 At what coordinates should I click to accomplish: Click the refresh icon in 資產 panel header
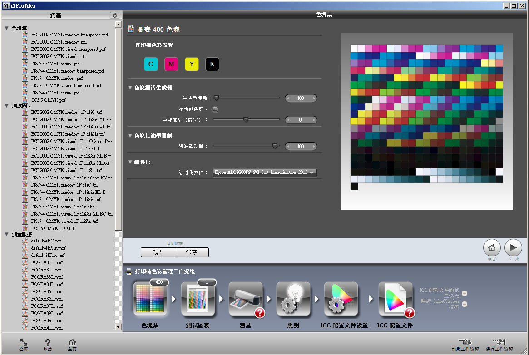(x=115, y=15)
